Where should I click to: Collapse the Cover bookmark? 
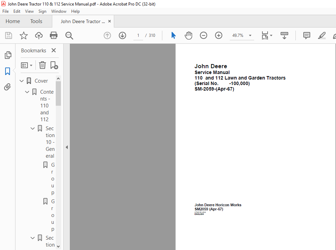[22, 81]
